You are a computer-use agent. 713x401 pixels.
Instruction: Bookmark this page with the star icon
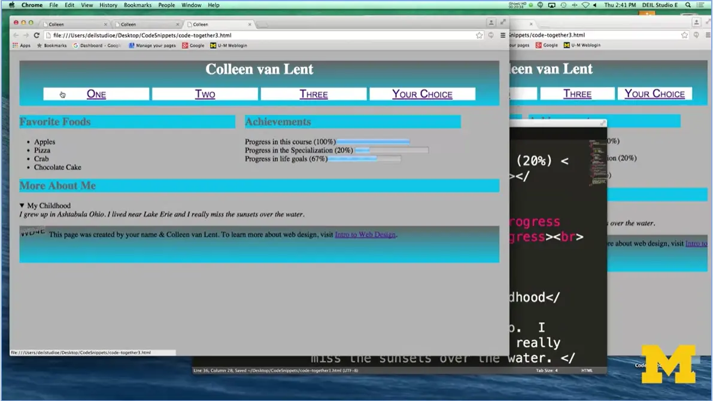(x=479, y=35)
